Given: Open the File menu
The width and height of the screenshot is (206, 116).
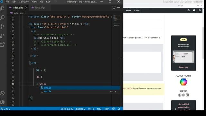Looking at the screenshot, I should coord(7,2).
